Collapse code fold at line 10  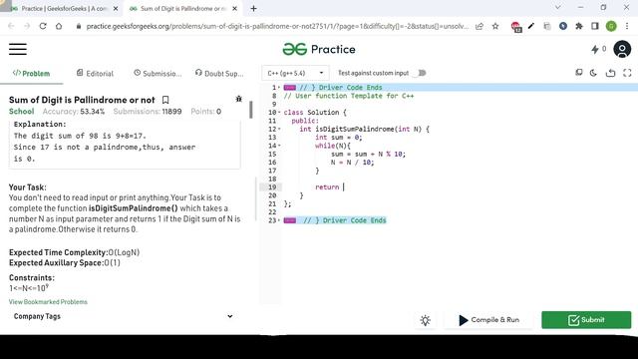[279, 113]
